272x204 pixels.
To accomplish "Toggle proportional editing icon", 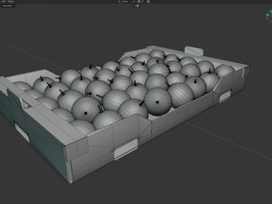I will click(x=148, y=2).
